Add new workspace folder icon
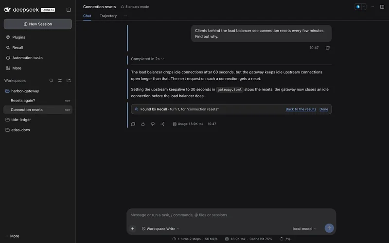Screen dimensions: 389x243 (x=69, y=80)
